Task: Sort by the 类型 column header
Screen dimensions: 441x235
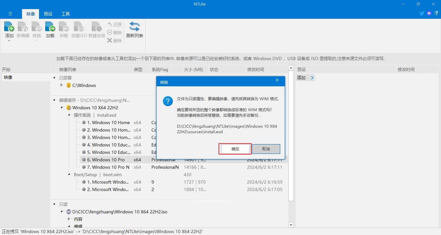Action: pyautogui.click(x=141, y=69)
